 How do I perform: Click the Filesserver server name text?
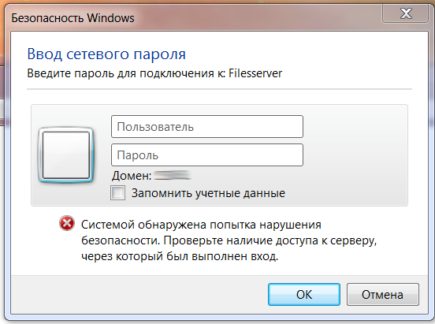tap(255, 73)
